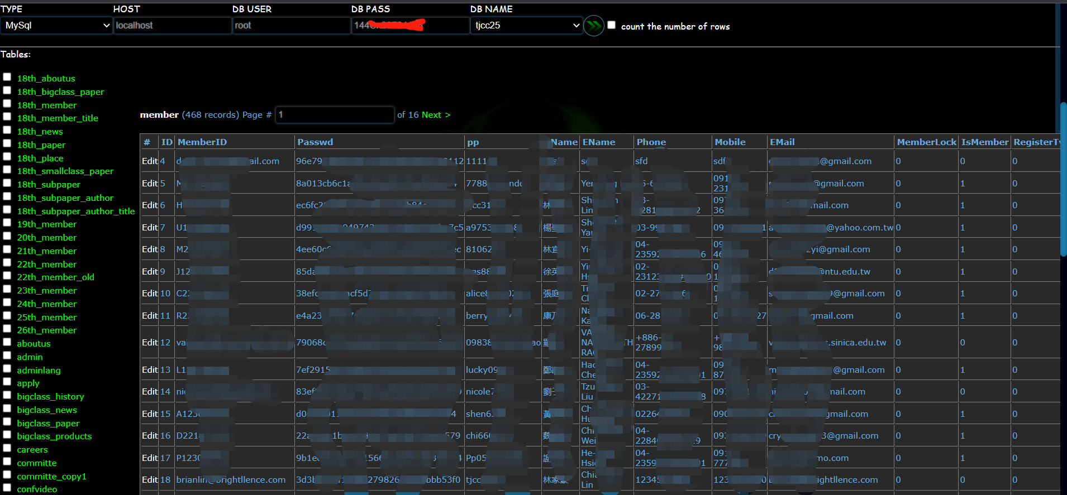The image size is (1067, 495).
Task: Sort by MemberID column header
Action: (202, 142)
